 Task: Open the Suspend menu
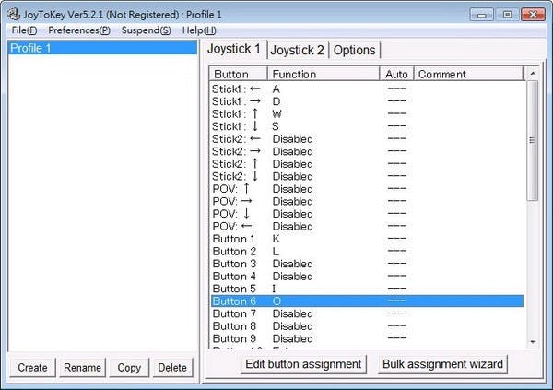(x=146, y=30)
